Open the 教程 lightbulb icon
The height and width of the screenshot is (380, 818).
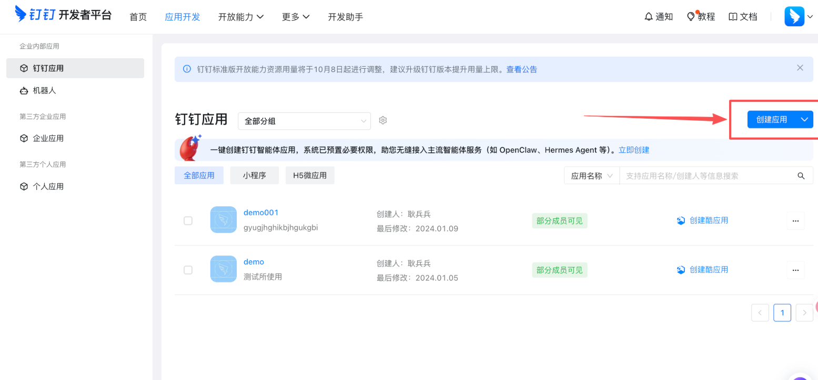(x=691, y=17)
